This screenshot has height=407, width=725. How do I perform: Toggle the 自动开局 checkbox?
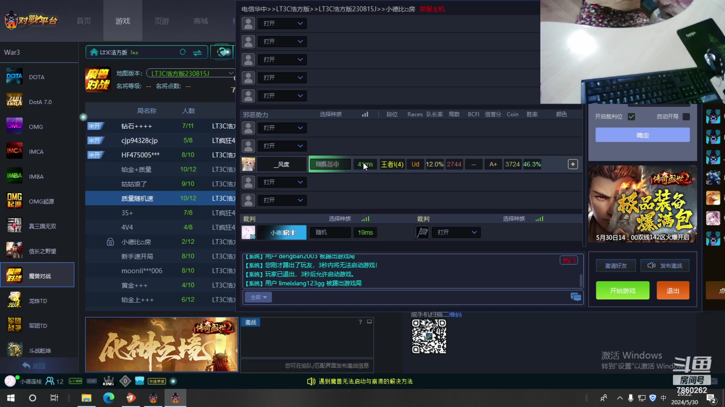(x=686, y=116)
